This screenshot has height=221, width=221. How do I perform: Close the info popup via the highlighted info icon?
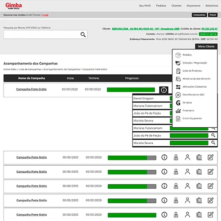point(164,90)
